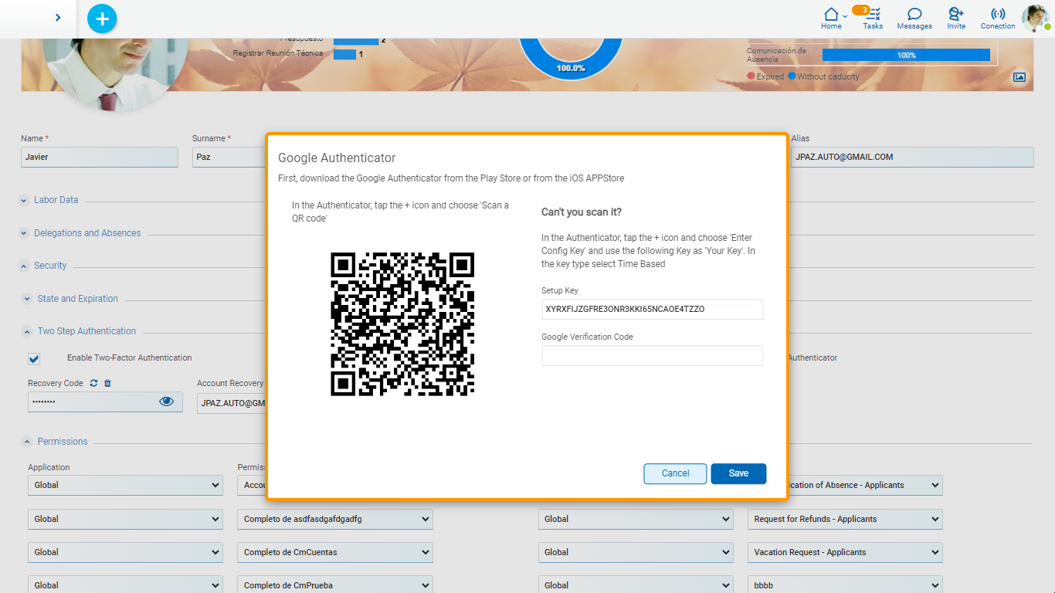The image size is (1055, 593).
Task: Click the change banner image icon
Action: coord(1019,77)
